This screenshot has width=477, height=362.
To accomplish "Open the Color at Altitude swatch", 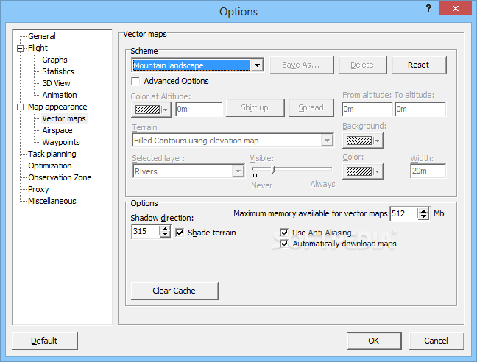I will point(151,109).
